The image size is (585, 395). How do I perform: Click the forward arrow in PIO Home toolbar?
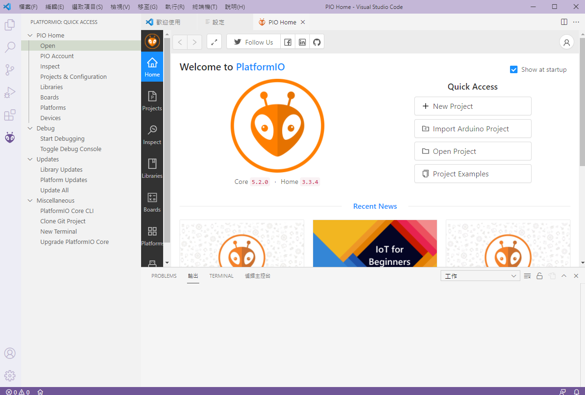tap(195, 42)
